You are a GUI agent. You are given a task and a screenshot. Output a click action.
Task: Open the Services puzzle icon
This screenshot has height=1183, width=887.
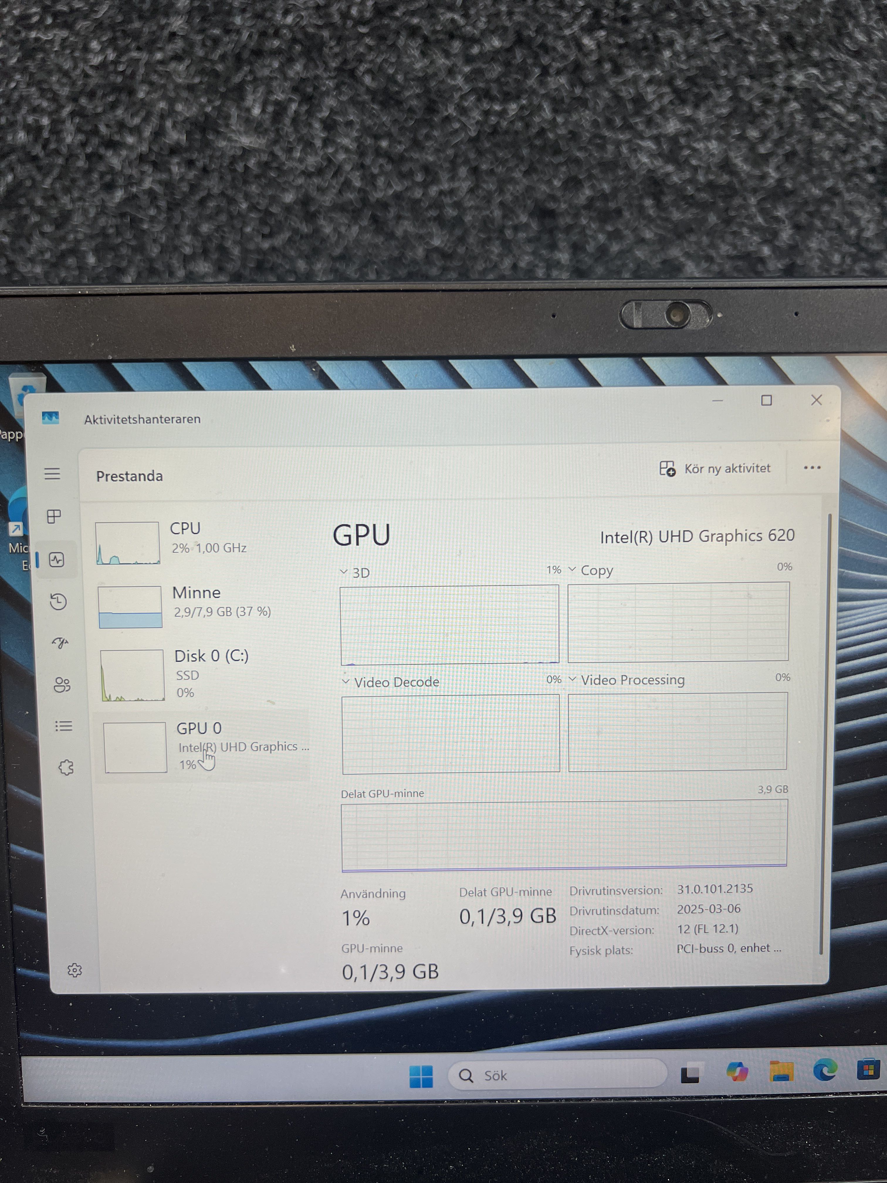click(66, 768)
